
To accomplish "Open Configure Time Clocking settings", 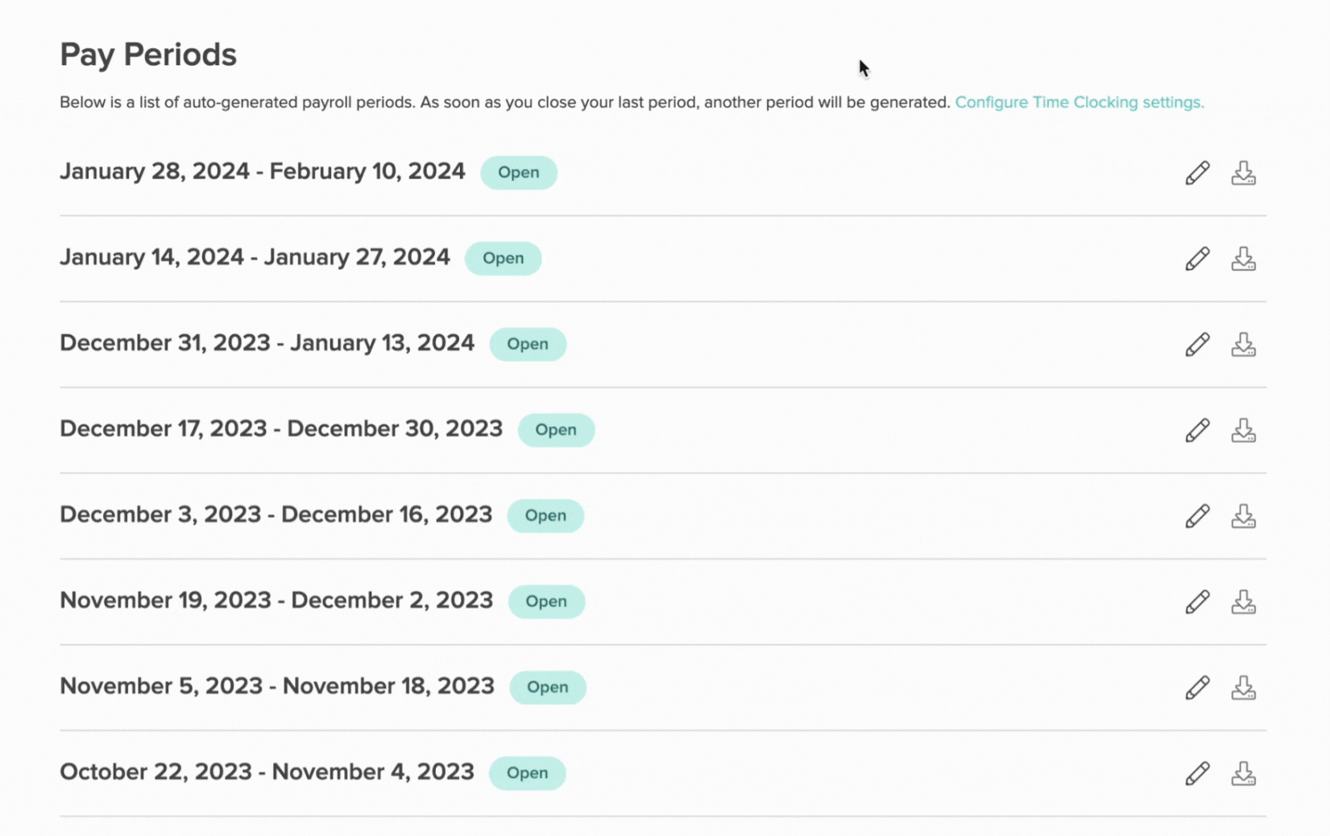I will click(x=1079, y=102).
